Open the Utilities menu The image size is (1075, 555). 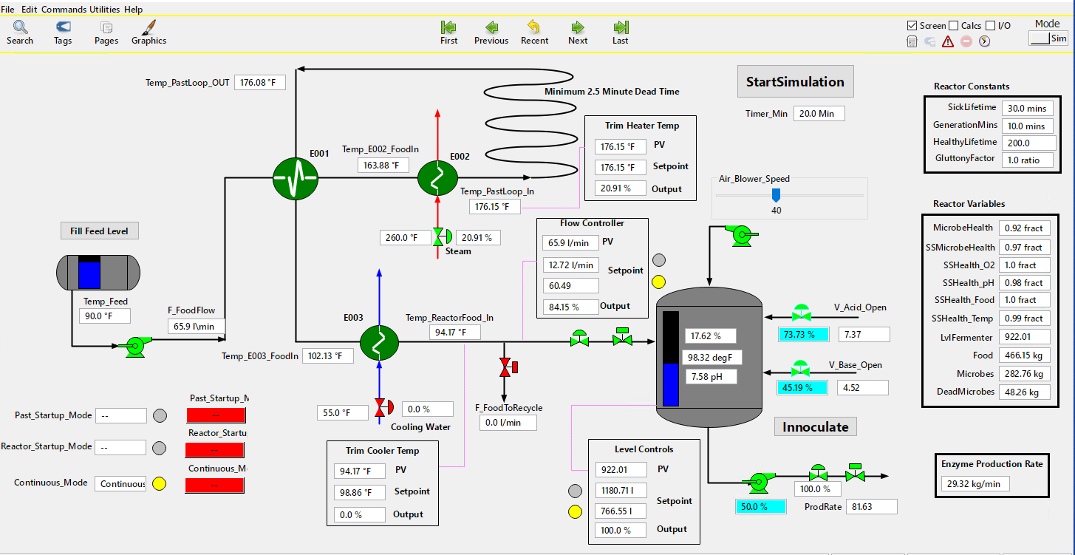pos(104,10)
